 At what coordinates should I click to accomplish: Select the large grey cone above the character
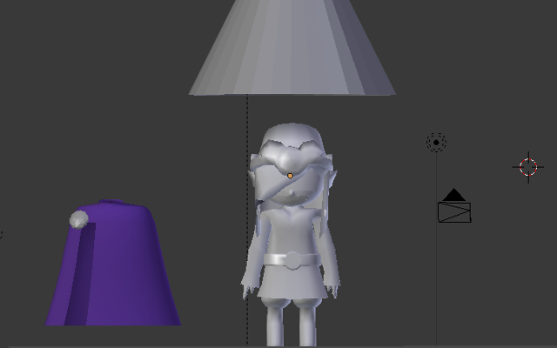(x=292, y=48)
